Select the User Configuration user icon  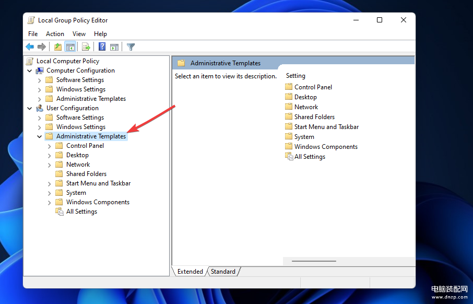coord(40,108)
